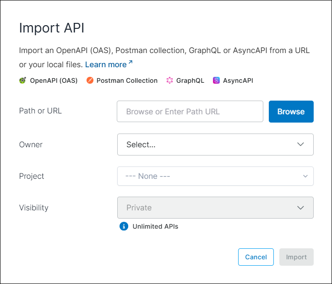This screenshot has height=284, width=332.
Task: Open the Learn more link
Action: [106, 64]
